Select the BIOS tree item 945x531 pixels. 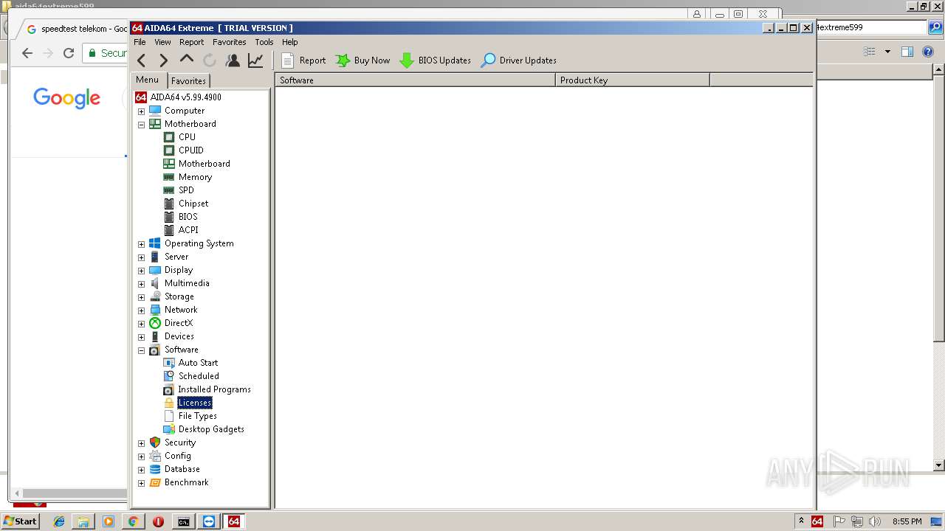click(188, 217)
